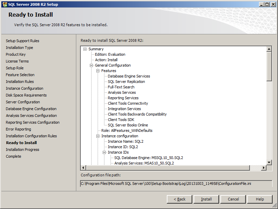Select the Action: Install tree item

[x=106, y=60]
